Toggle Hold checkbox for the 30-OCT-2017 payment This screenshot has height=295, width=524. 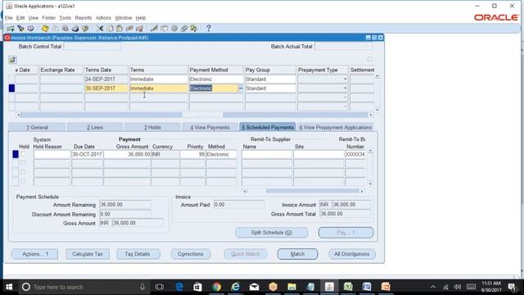point(23,154)
